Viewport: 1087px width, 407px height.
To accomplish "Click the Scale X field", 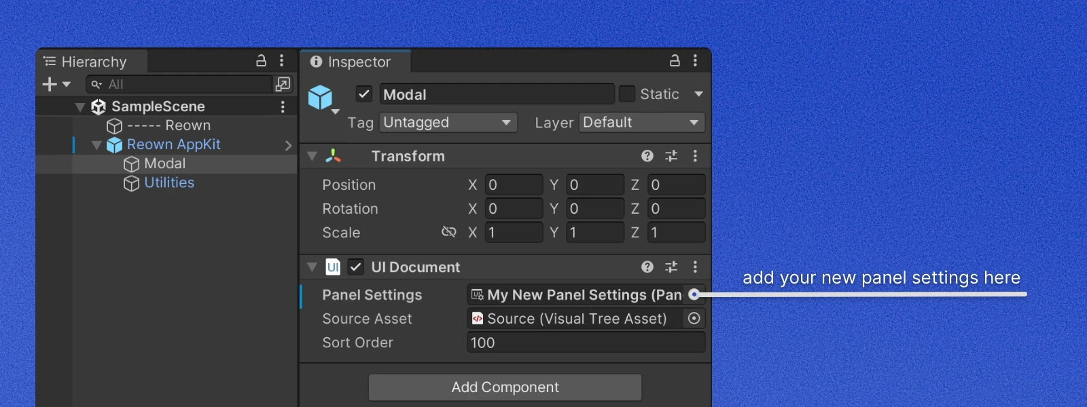I will tap(514, 232).
